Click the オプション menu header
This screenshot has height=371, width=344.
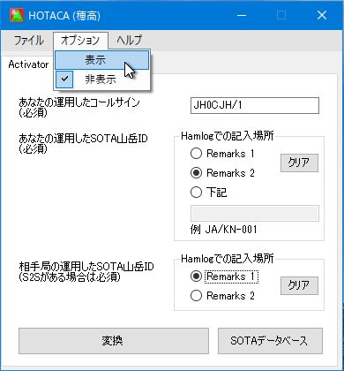(80, 41)
